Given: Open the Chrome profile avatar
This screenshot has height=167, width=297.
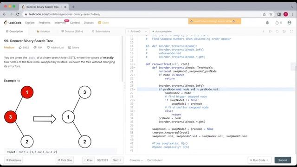Looking at the screenshot, I should click(286, 14).
